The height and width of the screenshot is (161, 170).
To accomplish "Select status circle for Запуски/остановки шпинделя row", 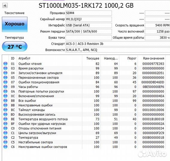I will (x=5, y=73).
